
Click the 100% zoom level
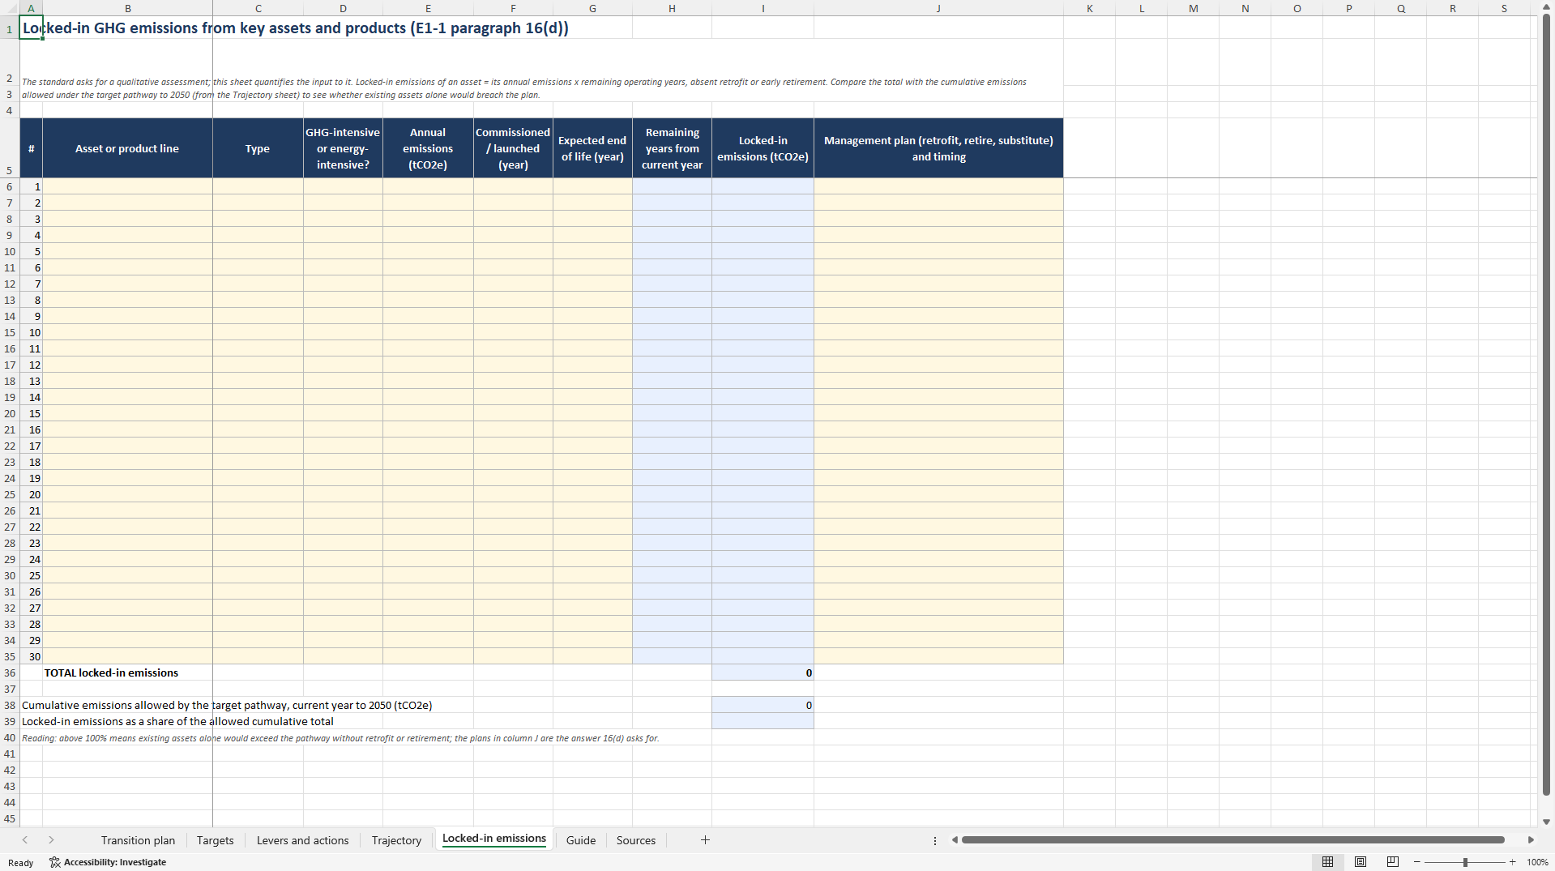coord(1537,862)
